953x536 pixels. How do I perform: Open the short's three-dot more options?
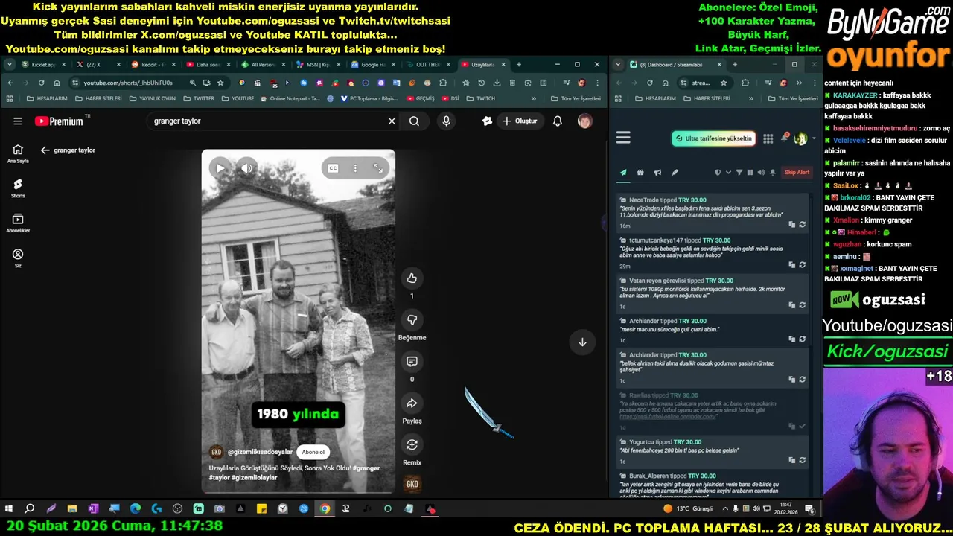pos(355,168)
